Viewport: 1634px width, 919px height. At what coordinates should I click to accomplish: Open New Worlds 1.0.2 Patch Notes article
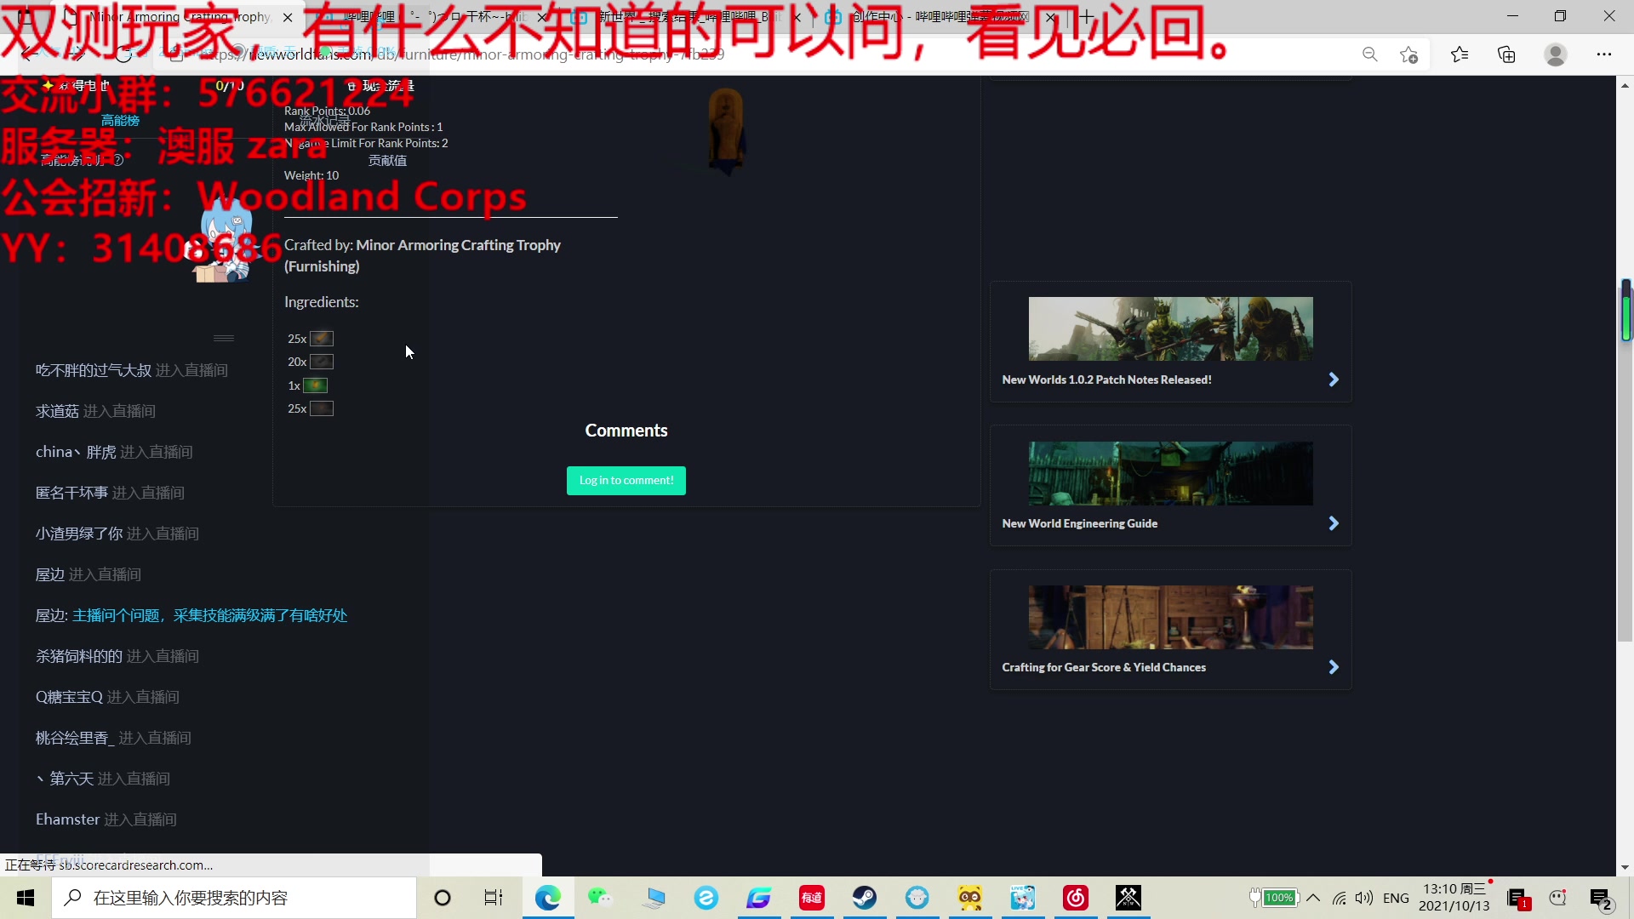1106,380
